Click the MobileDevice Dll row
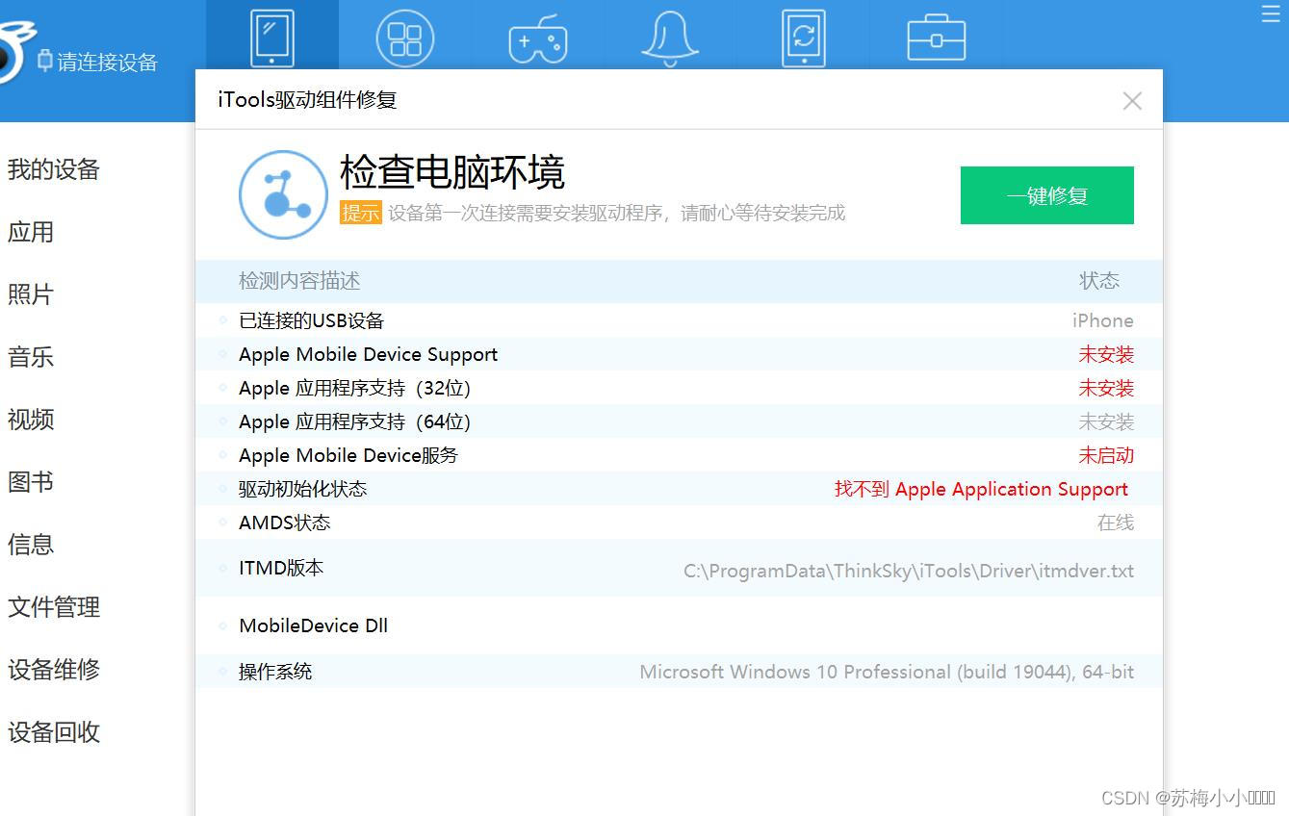1289x816 pixels. pos(679,625)
